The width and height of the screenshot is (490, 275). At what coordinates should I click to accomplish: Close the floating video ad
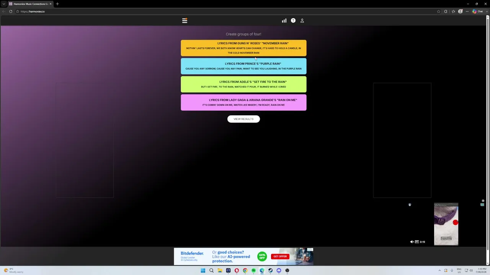pos(483,201)
